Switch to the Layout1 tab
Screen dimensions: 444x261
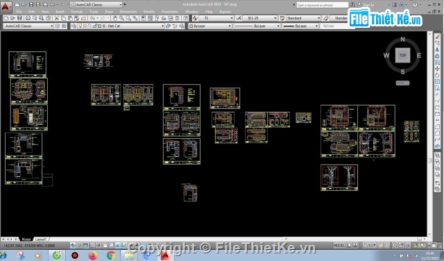click(41, 239)
